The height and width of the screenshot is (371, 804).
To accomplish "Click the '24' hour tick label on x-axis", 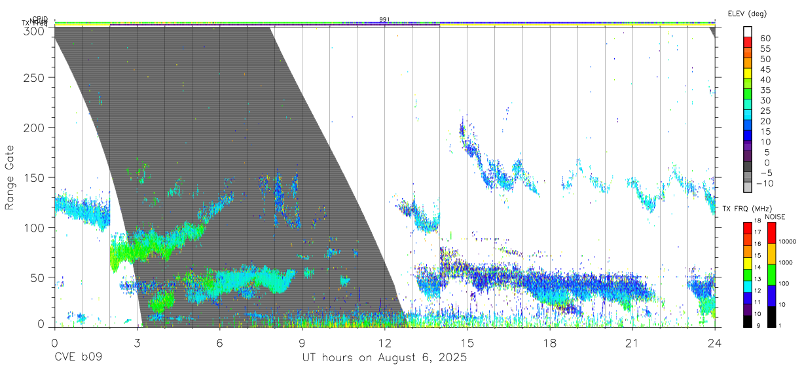I will 715,343.
